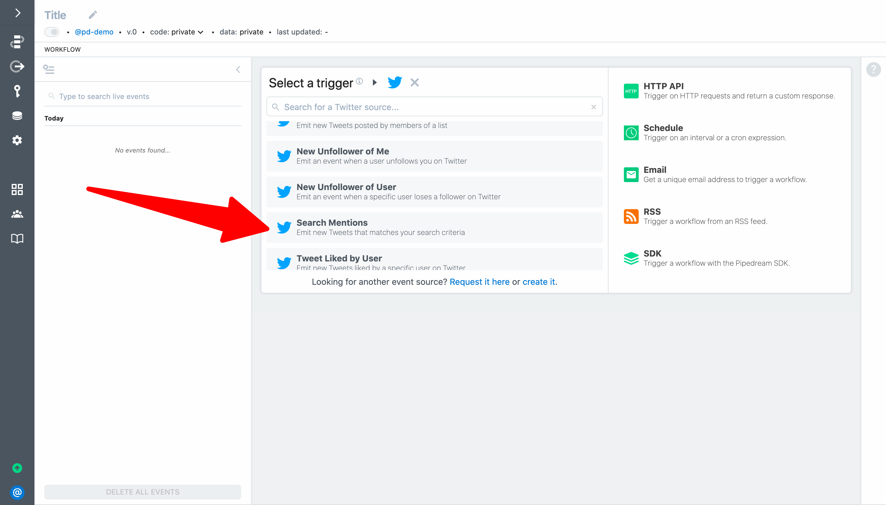Viewport: 886px width, 505px height.
Task: Open the Workflows icon in sidebar
Action: coord(17,42)
